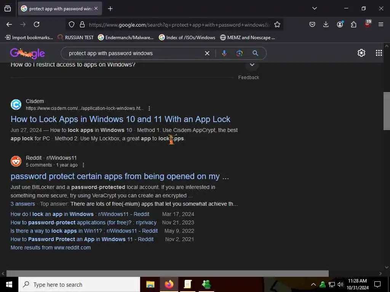390x292 pixels.
Task: Reload the current page
Action: coord(37,24)
